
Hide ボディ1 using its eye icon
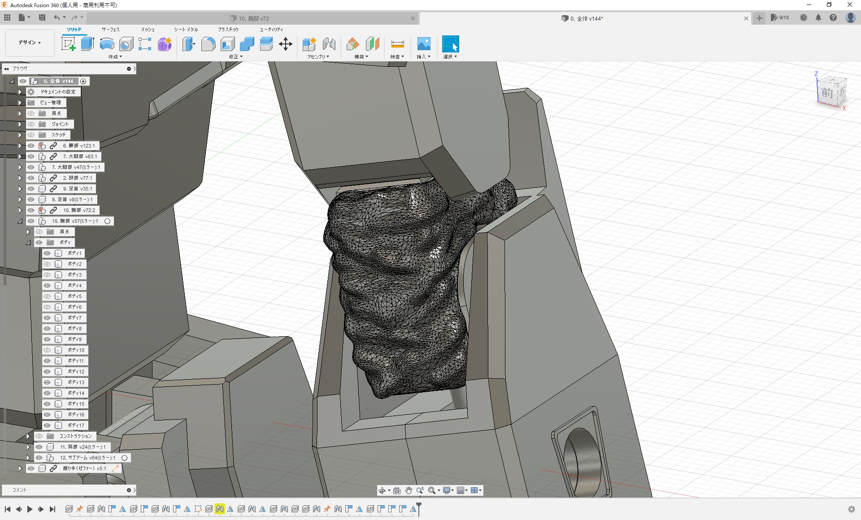(47, 253)
